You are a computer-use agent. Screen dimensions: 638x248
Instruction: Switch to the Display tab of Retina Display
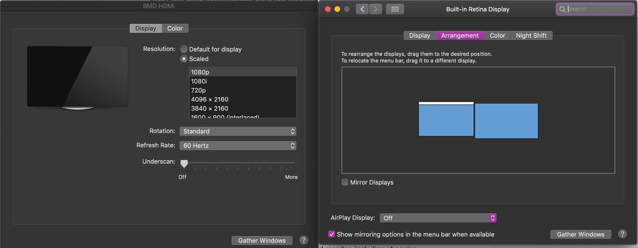(419, 35)
